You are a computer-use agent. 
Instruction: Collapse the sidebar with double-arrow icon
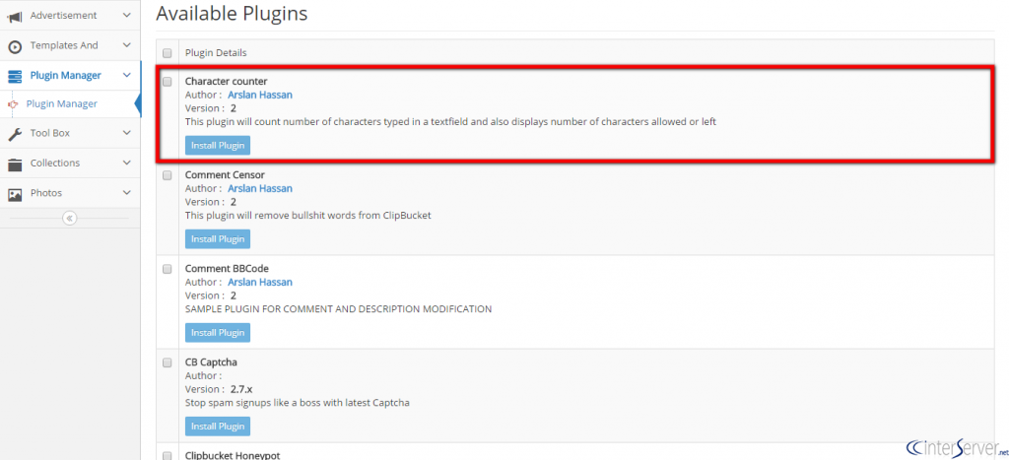pos(70,218)
